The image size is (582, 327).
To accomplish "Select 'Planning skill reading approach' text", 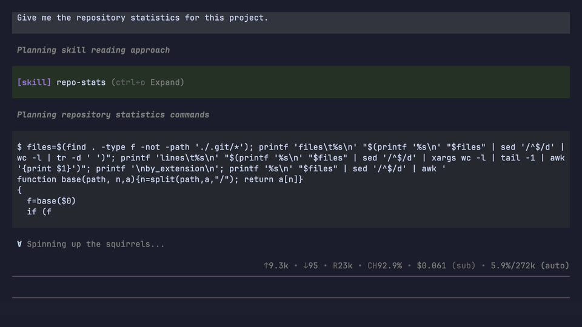I will (93, 50).
